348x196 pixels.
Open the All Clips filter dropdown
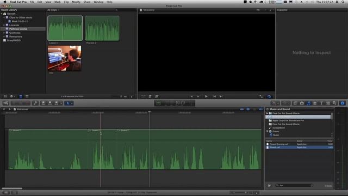[53, 10]
